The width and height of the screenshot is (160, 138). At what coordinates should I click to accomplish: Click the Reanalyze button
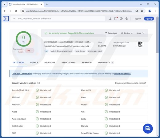click(111, 33)
